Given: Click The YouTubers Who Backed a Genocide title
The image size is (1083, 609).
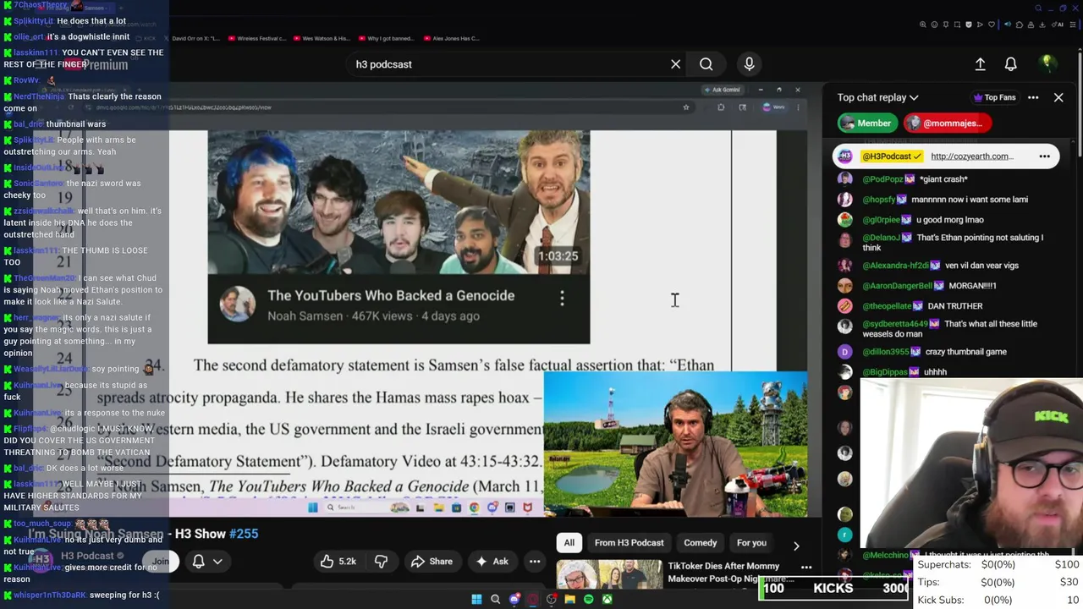Looking at the screenshot, I should (391, 295).
